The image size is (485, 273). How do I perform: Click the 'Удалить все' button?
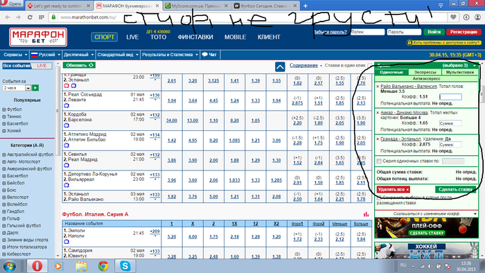tap(393, 189)
